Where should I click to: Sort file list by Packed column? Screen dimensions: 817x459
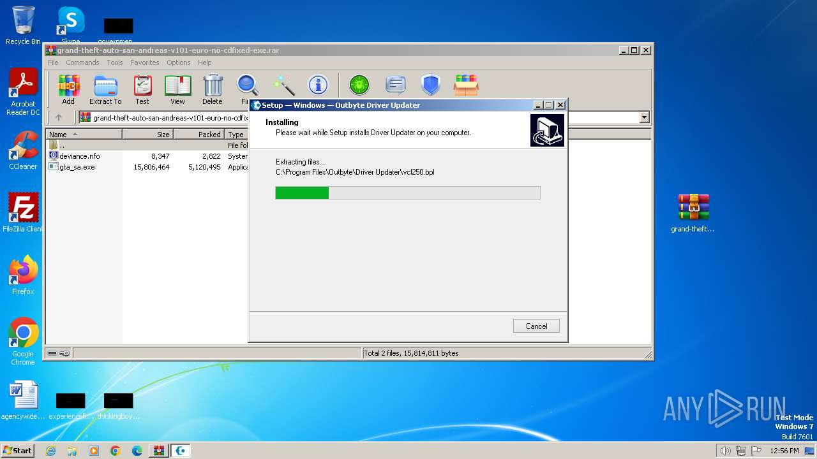[x=199, y=135]
